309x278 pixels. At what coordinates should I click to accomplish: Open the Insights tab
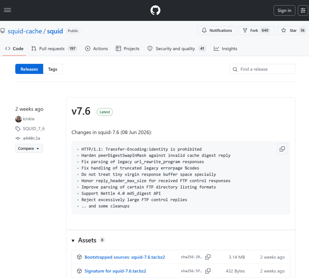[x=225, y=49]
